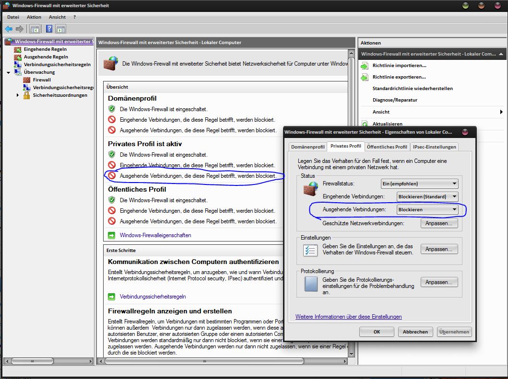
Task: Click the green export arrow icon
Action: [x=365, y=77]
